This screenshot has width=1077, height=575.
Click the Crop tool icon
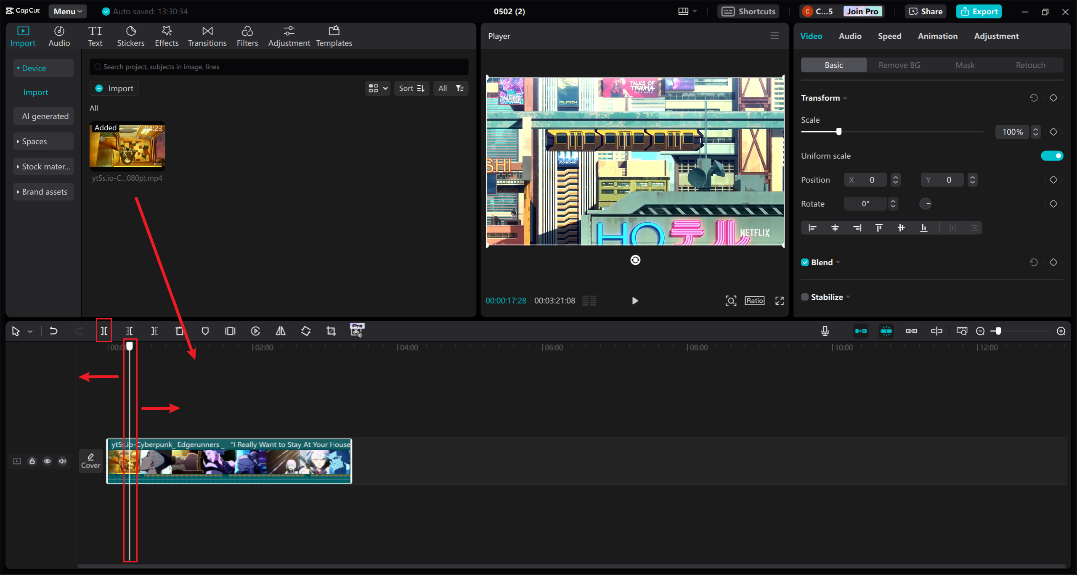331,331
